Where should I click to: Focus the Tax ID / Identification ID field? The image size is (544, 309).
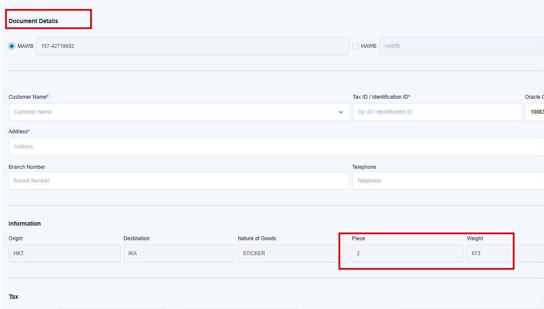[x=437, y=112]
